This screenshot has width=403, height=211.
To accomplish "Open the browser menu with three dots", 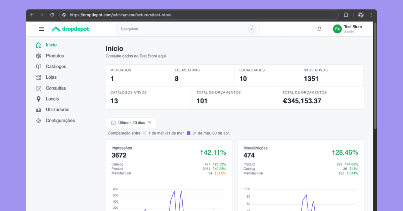I will click(371, 15).
